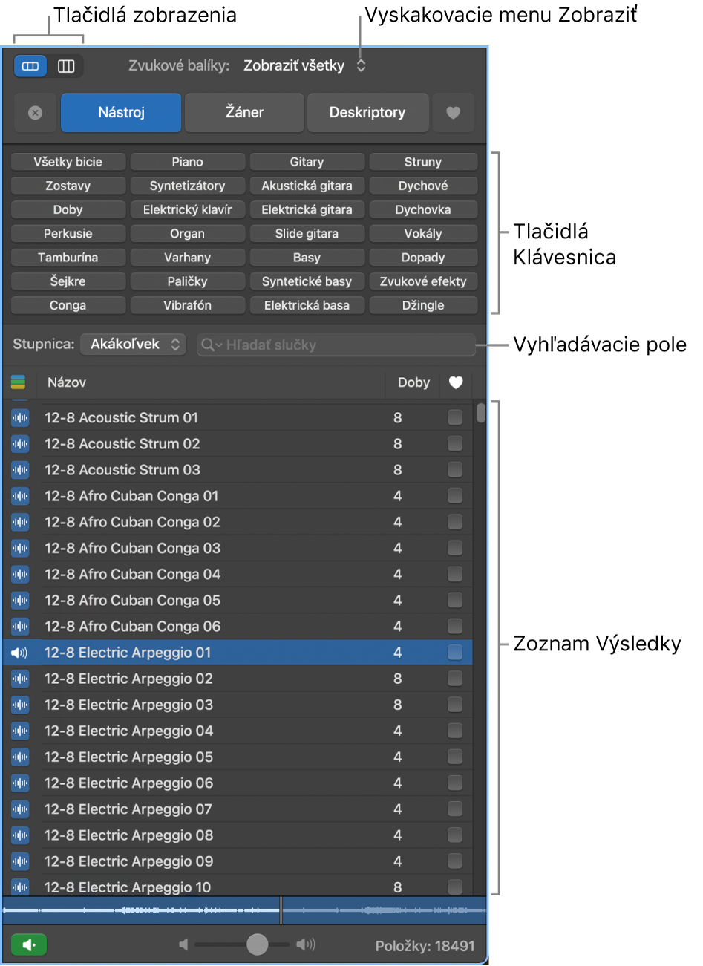Click the loop waveform icon beside 12-8 Acoustic Strum 01
Viewport: 703px width, 966px height.
tap(19, 417)
